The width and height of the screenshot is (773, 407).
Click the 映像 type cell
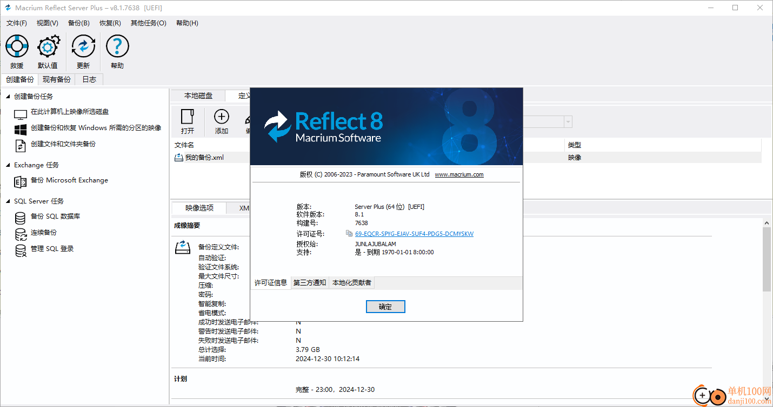(x=575, y=158)
